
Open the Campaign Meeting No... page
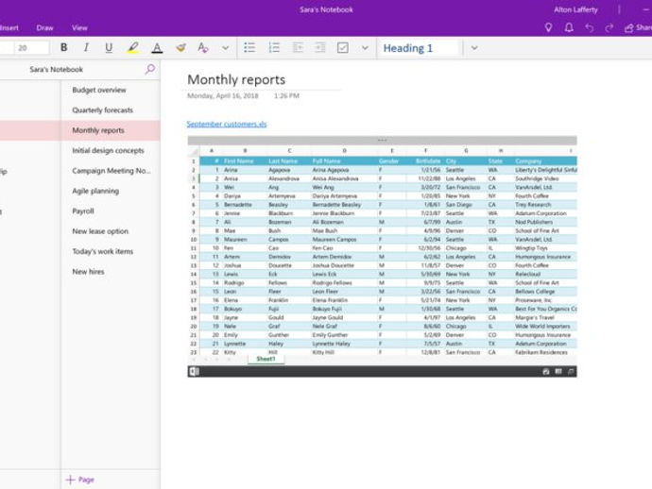(111, 171)
